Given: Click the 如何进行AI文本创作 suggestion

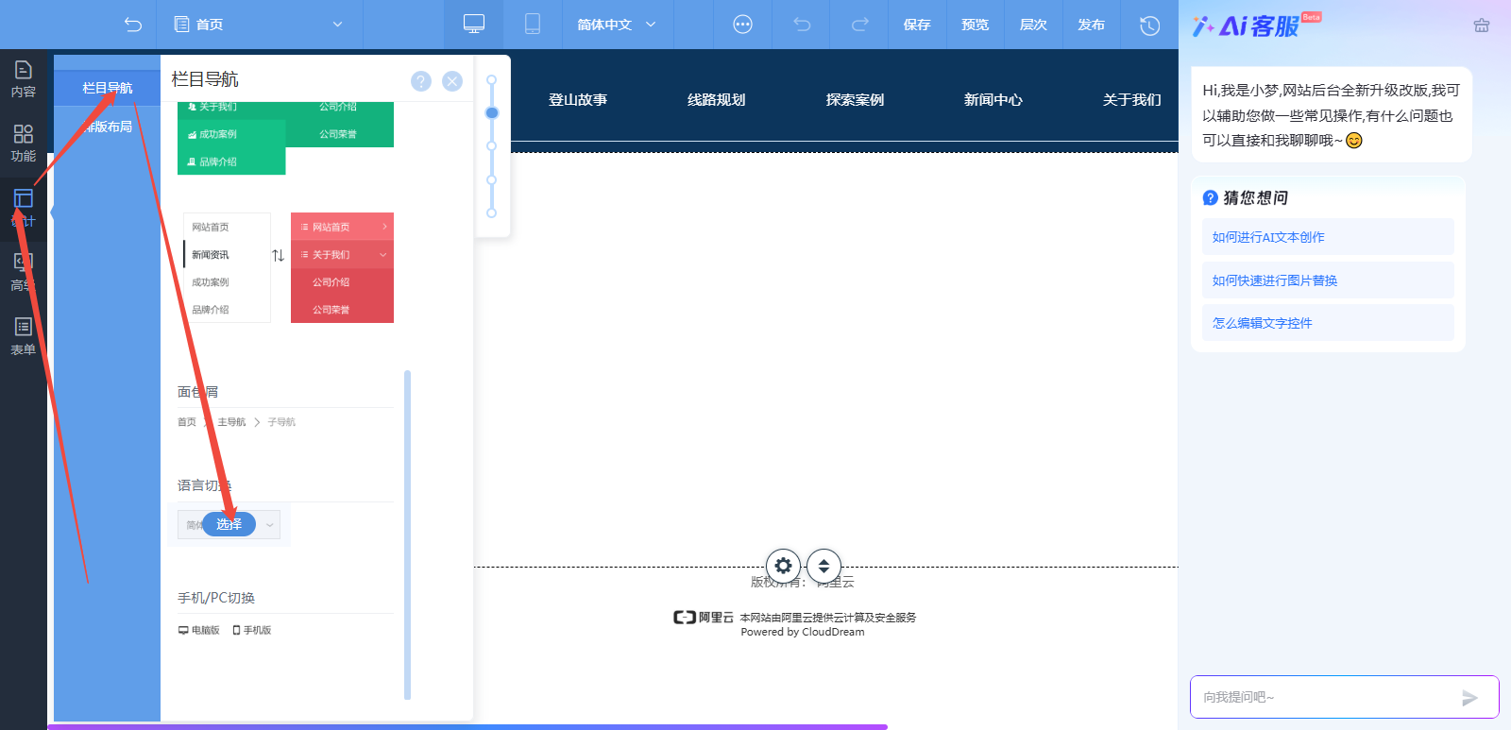Looking at the screenshot, I should pos(1328,237).
